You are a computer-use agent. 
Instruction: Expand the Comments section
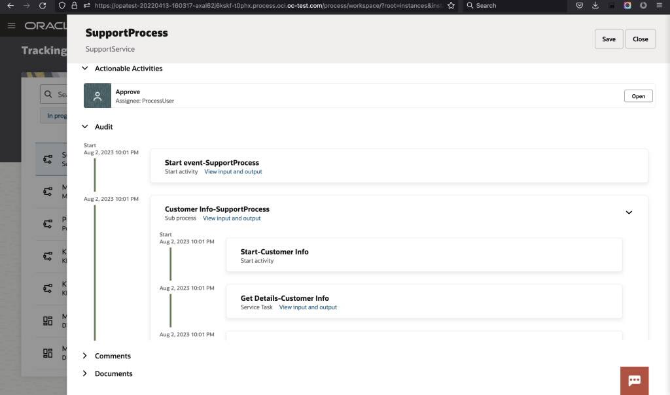click(84, 356)
